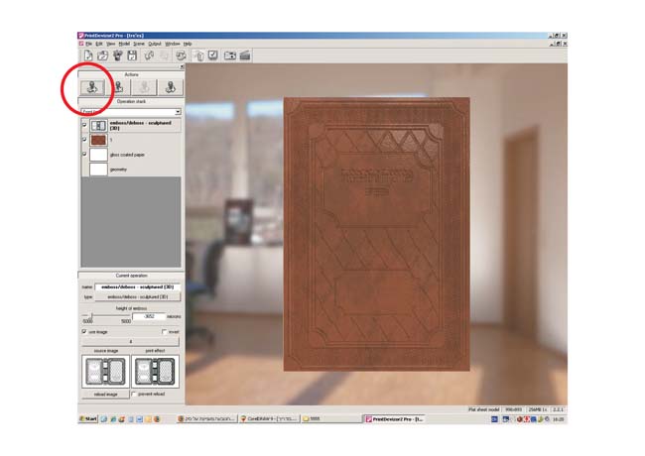Click the open file toolbar icon
The height and width of the screenshot is (456, 645).
point(102,56)
